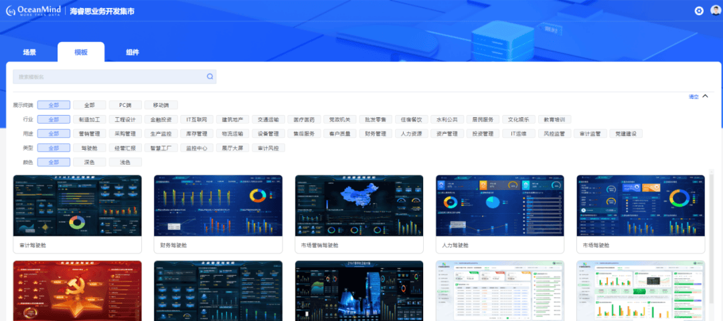Choose the 制造加工 industry filter
Screen dimensions: 723x321
[90, 119]
